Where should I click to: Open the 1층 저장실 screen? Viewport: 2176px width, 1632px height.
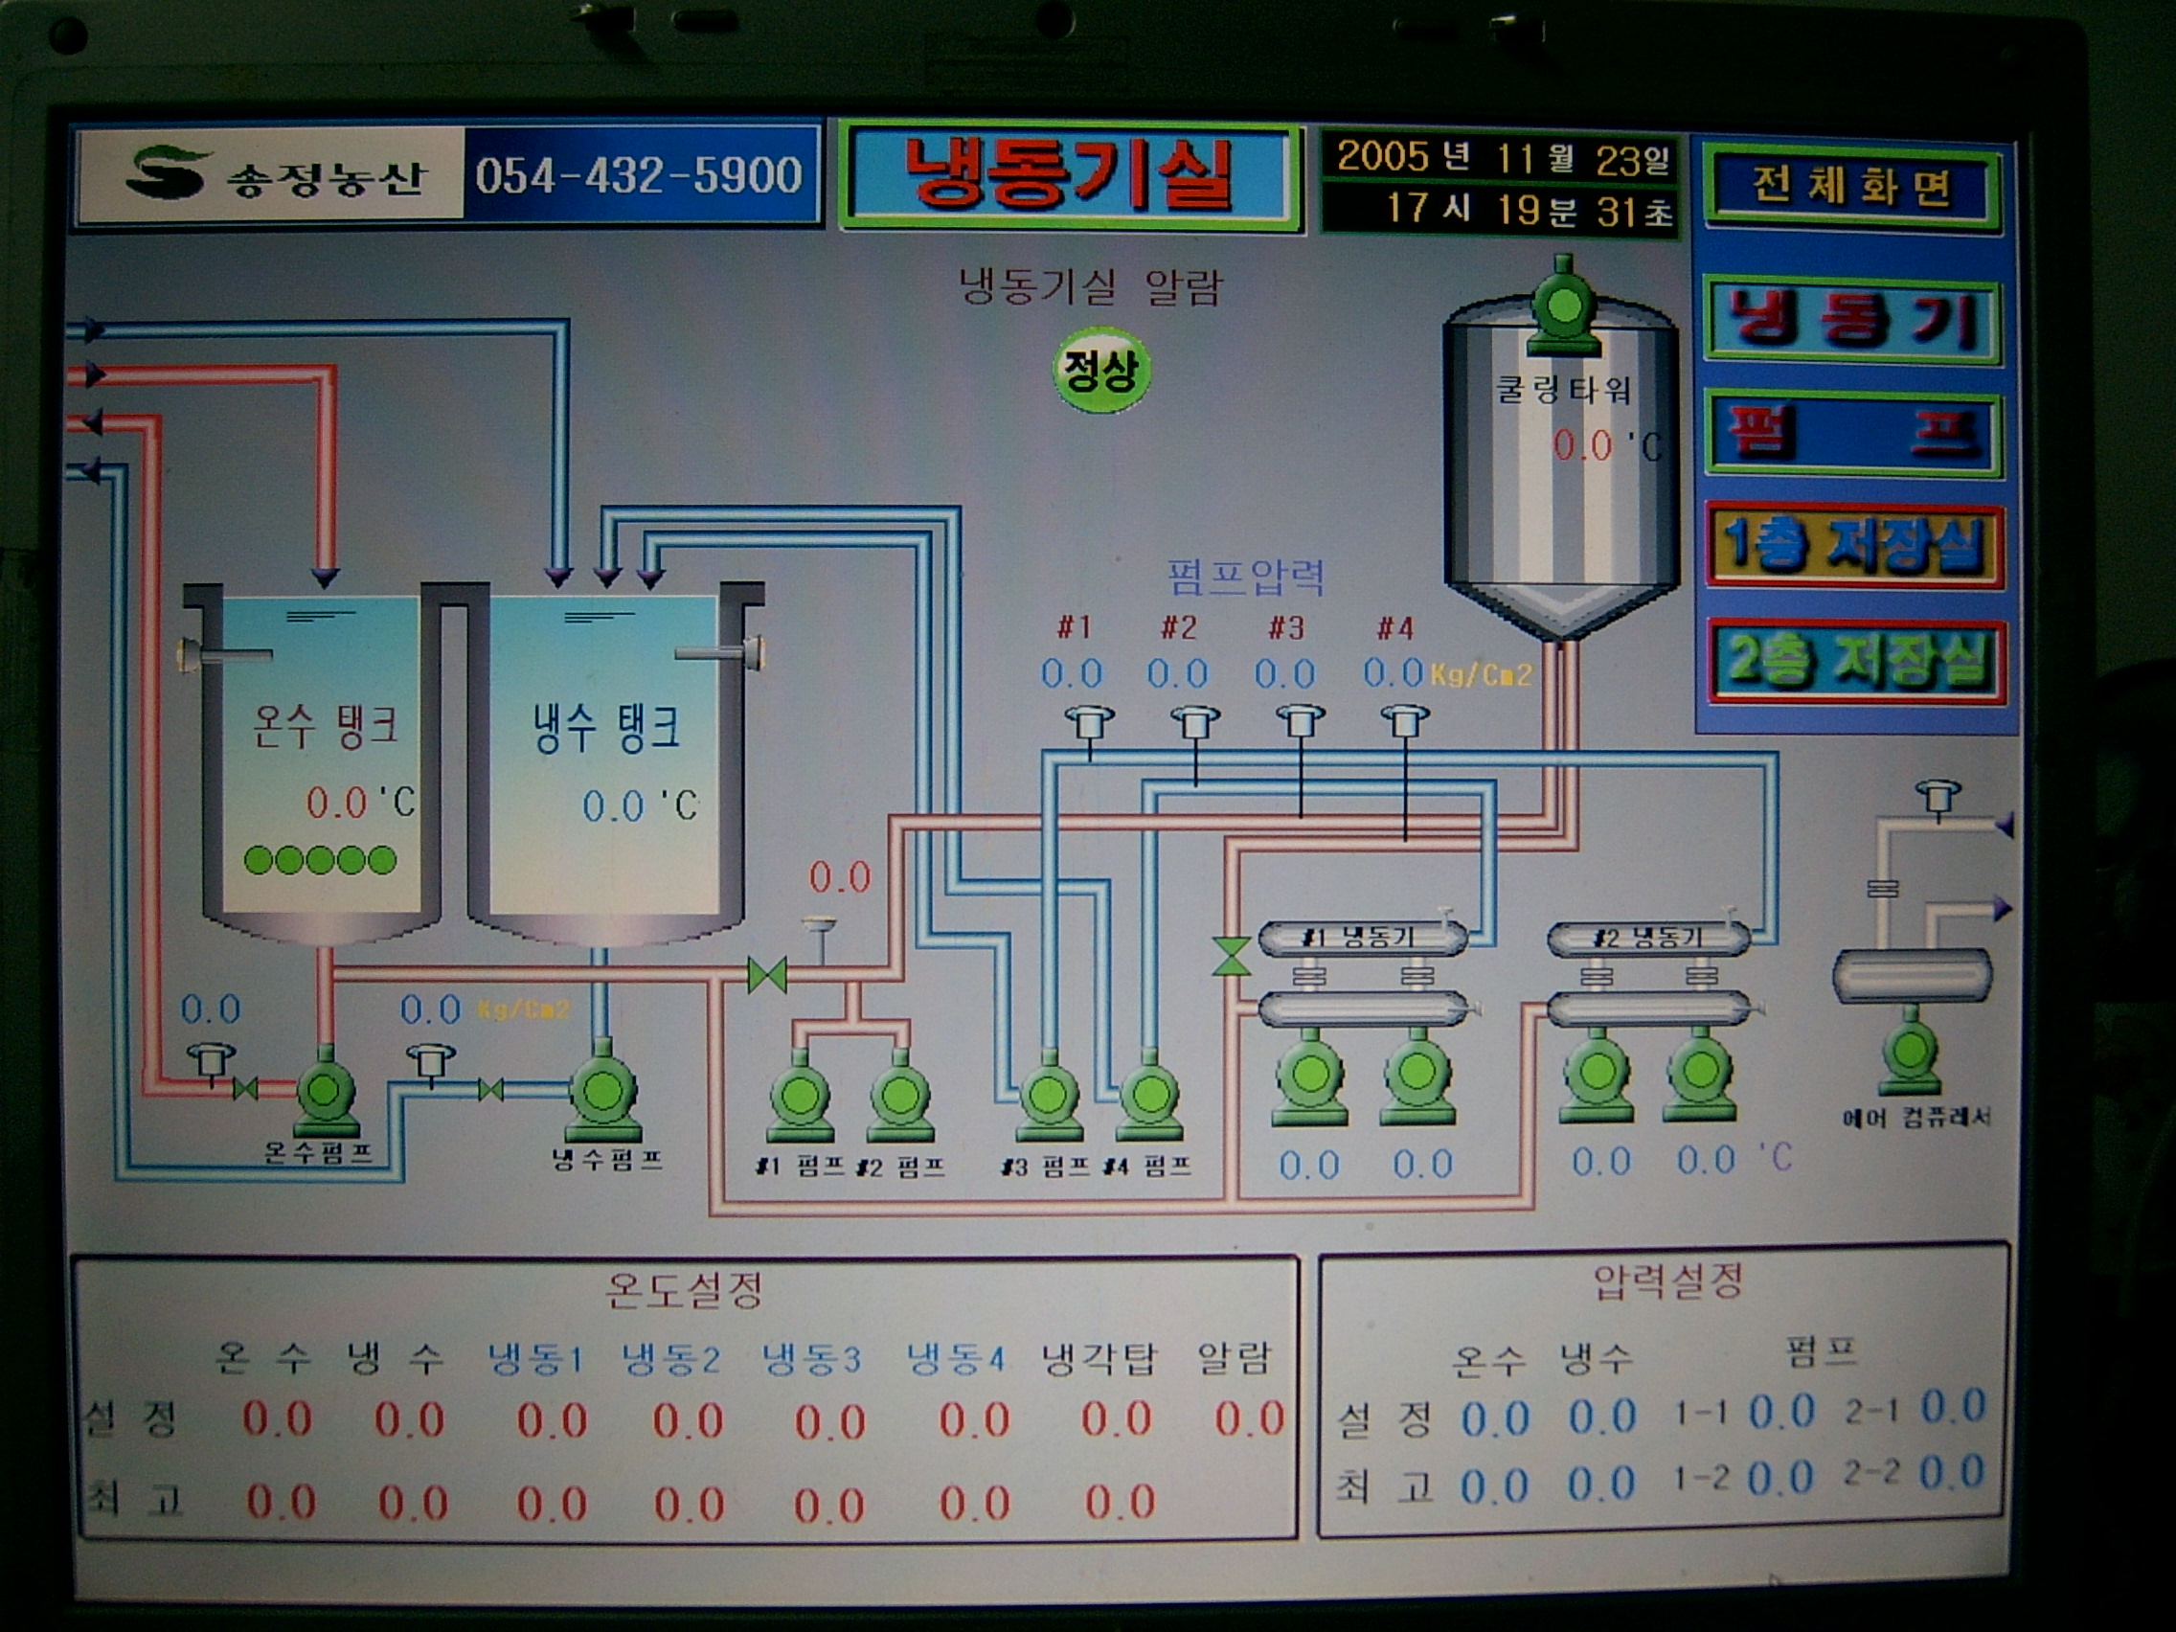coord(1853,545)
